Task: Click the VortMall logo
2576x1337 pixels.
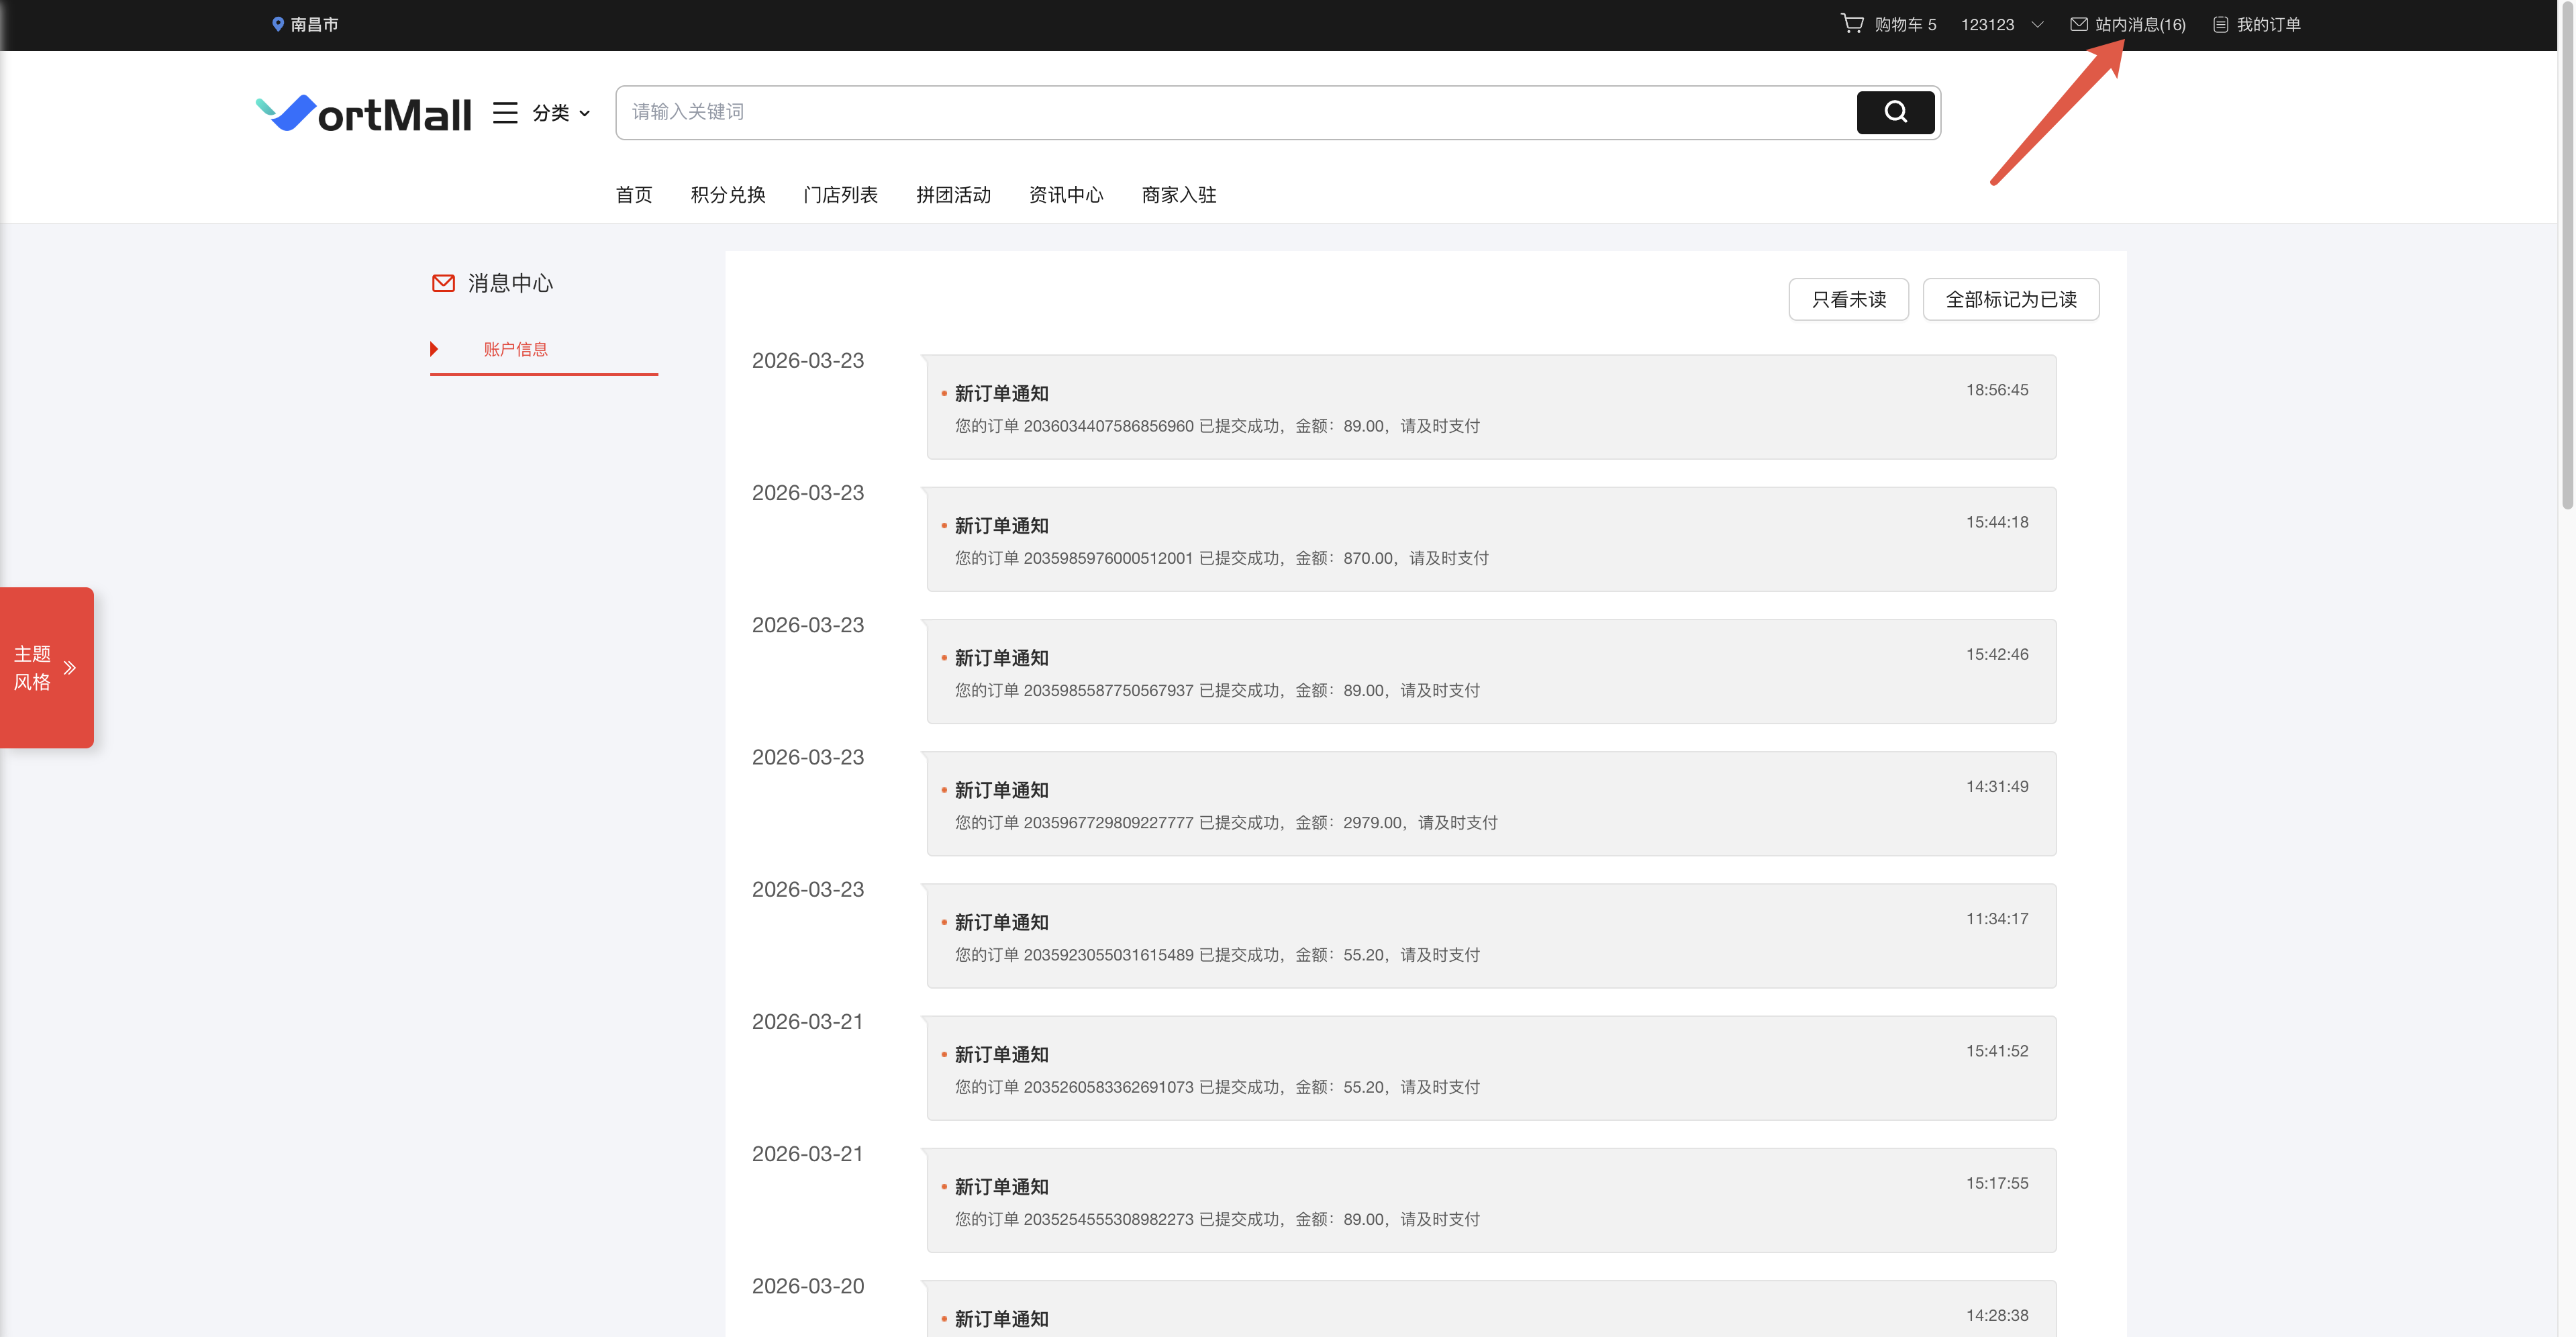Action: point(364,113)
